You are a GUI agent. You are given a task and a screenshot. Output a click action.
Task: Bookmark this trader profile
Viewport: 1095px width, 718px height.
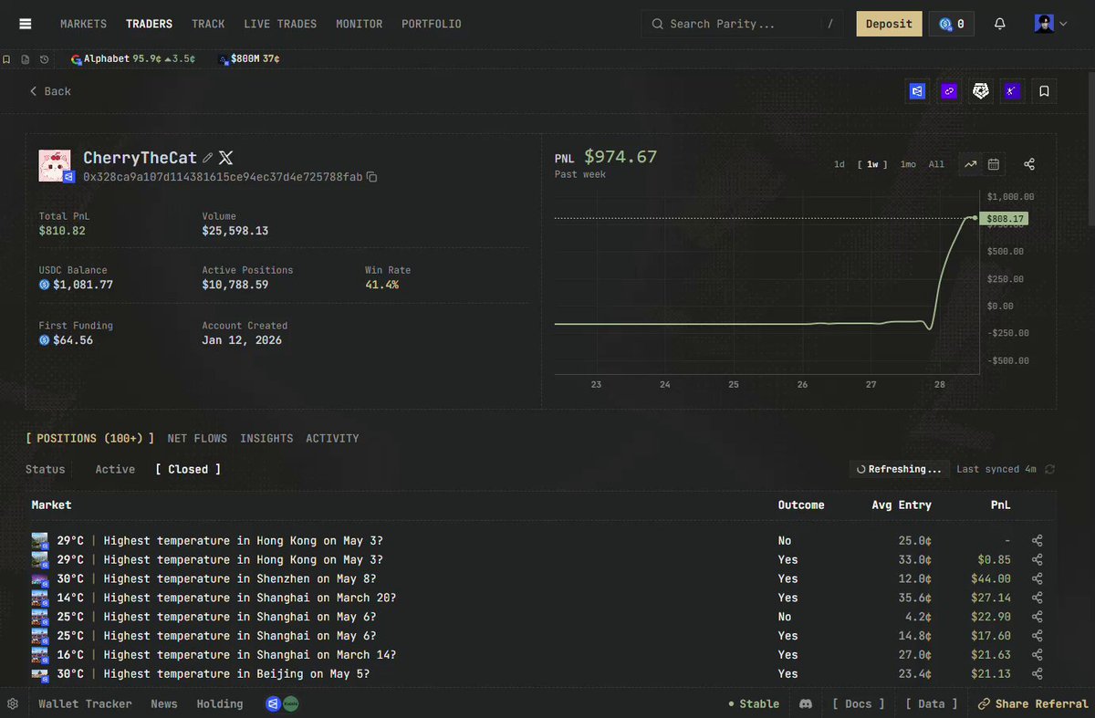click(x=1045, y=91)
